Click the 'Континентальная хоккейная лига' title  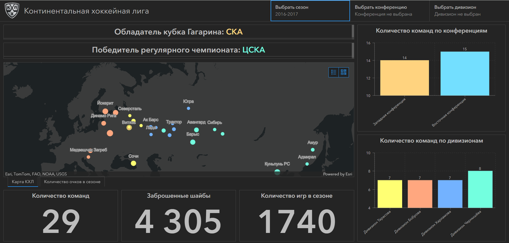point(87,11)
